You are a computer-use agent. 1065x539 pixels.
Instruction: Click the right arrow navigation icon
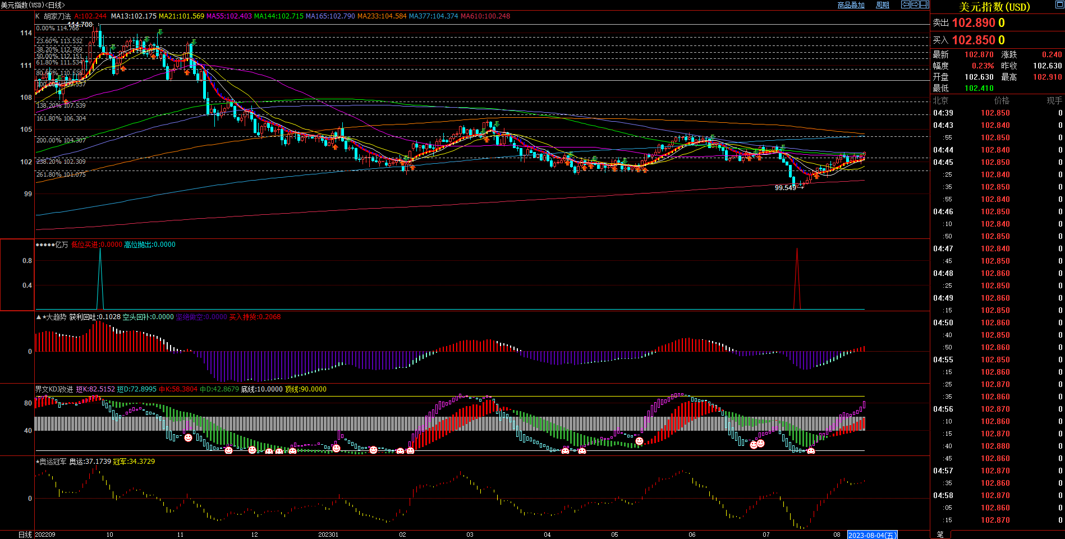pos(915,4)
